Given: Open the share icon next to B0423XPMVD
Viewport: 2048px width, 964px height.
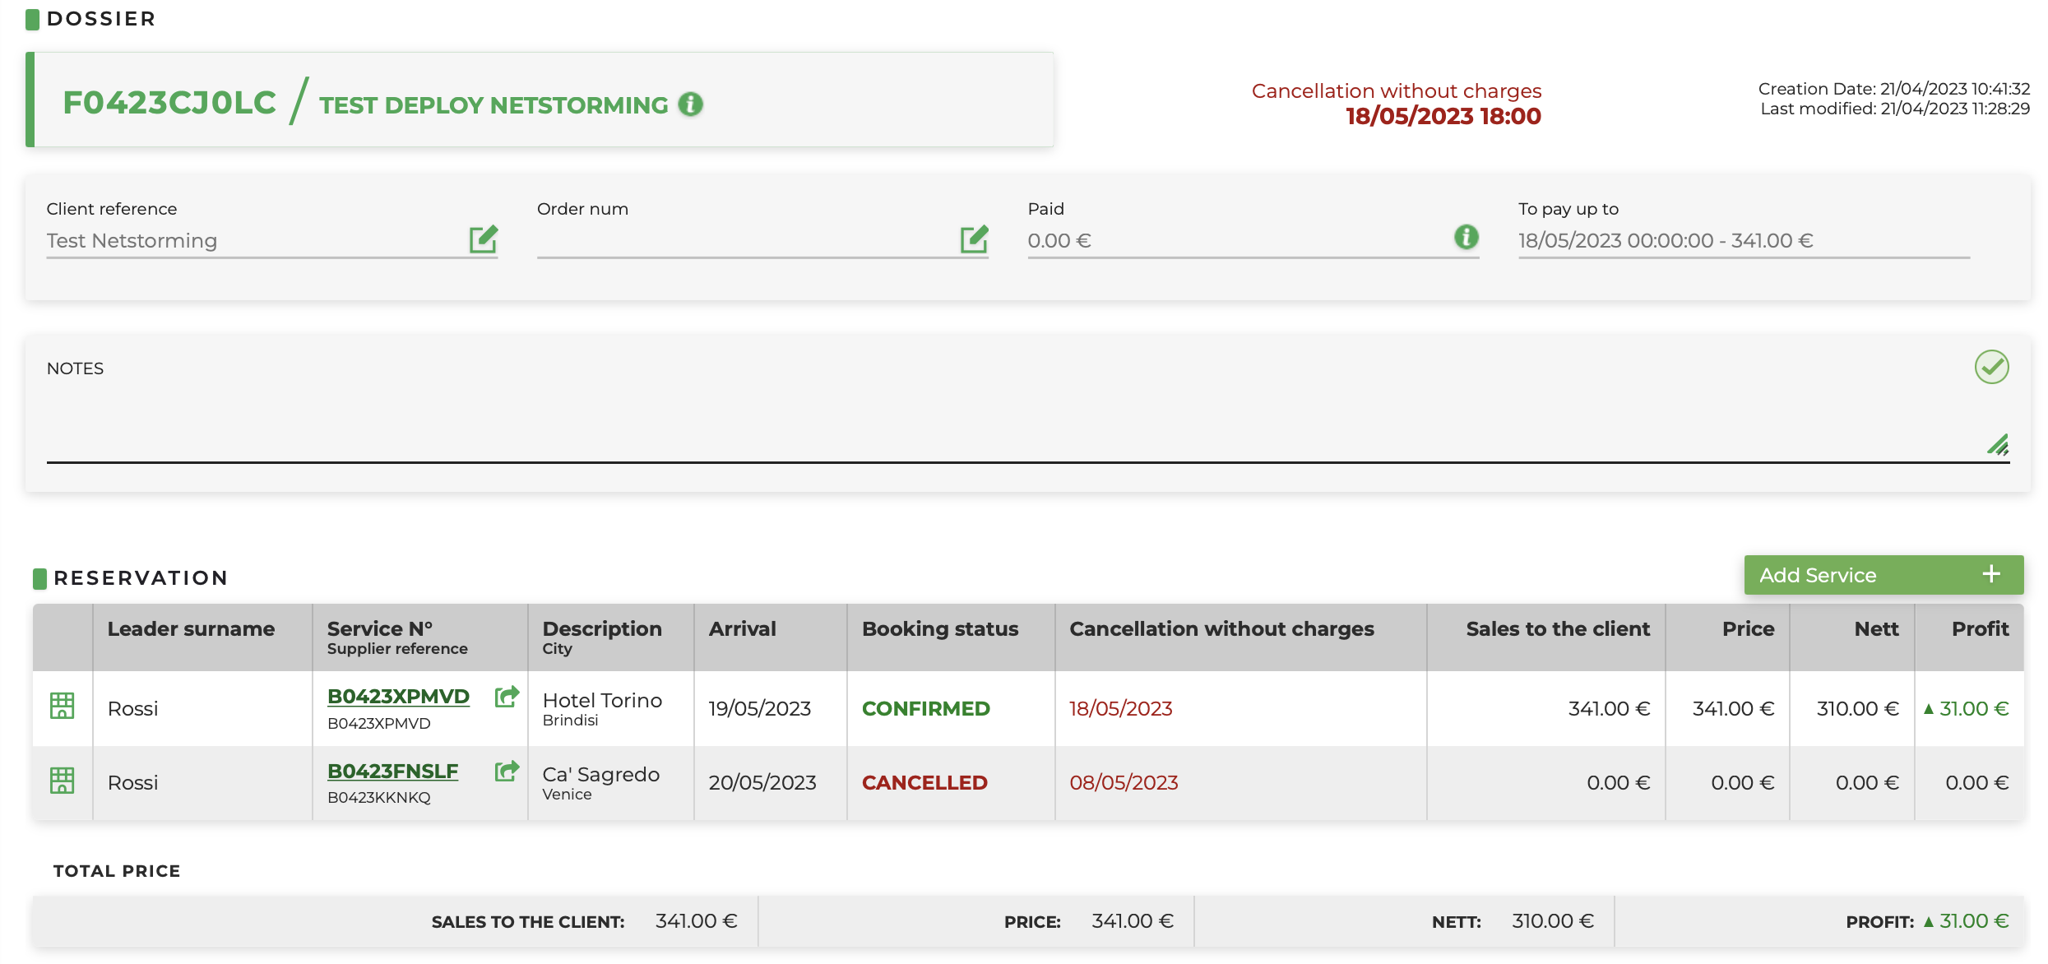Looking at the screenshot, I should tap(507, 697).
